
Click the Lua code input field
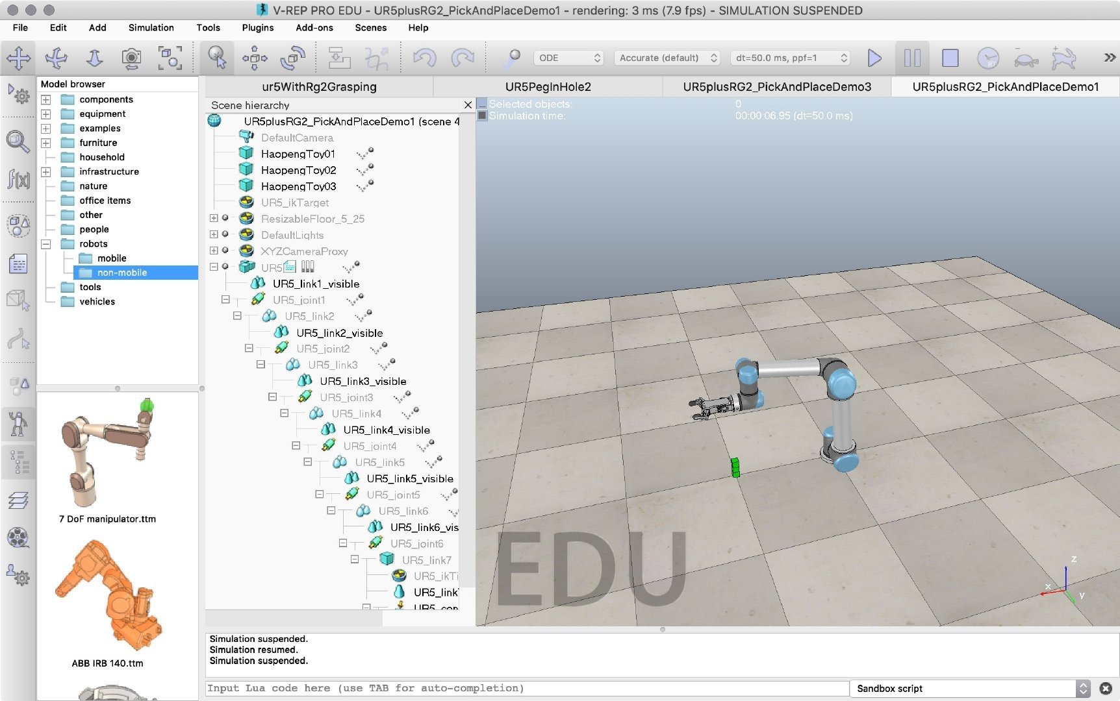527,688
